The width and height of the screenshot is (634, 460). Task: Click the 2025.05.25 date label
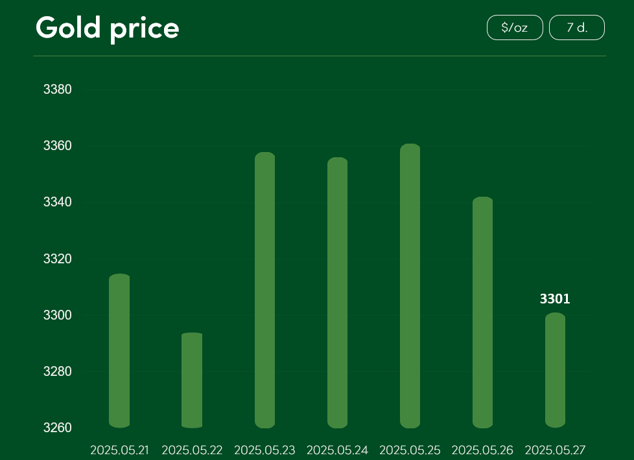coord(410,450)
